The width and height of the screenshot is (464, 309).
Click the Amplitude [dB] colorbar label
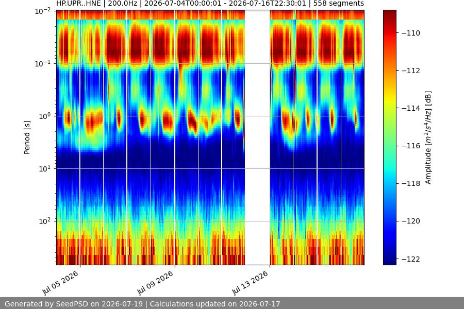pos(428,138)
